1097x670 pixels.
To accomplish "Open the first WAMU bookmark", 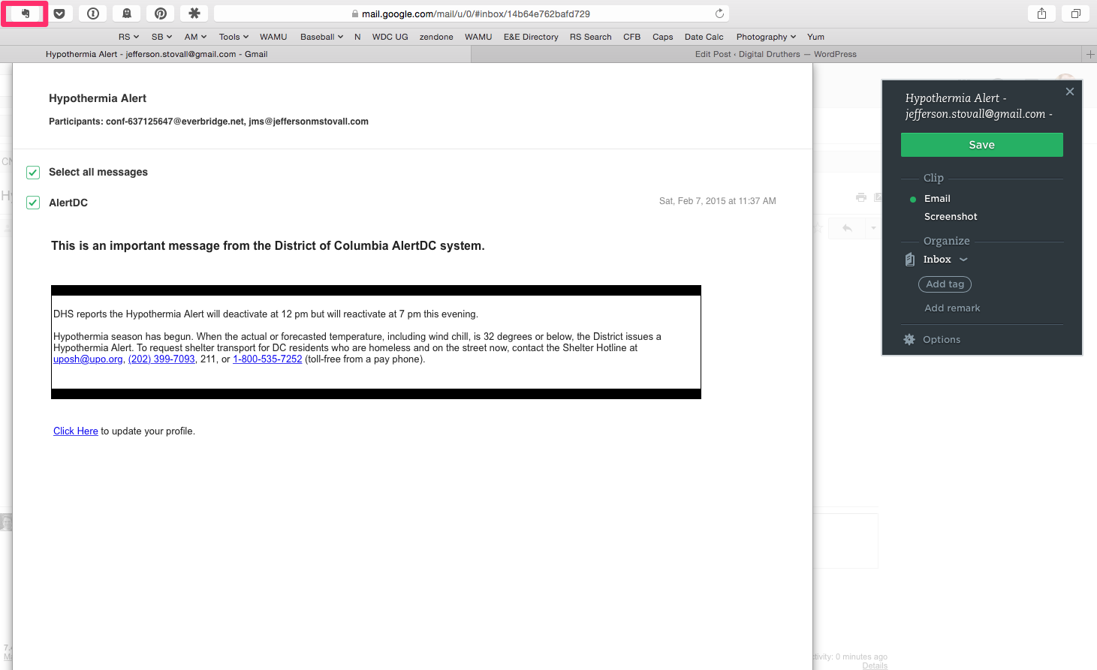I will pos(273,37).
